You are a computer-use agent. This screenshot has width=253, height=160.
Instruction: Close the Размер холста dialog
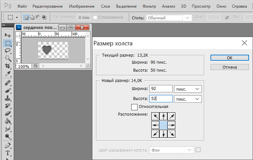[x=244, y=43]
